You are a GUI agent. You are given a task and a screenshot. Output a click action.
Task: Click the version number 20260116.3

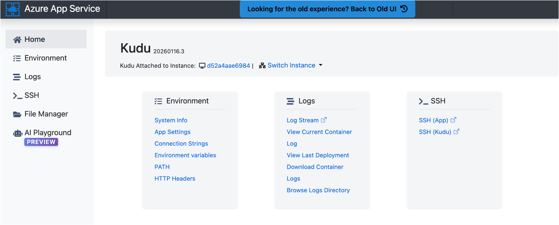pos(169,51)
